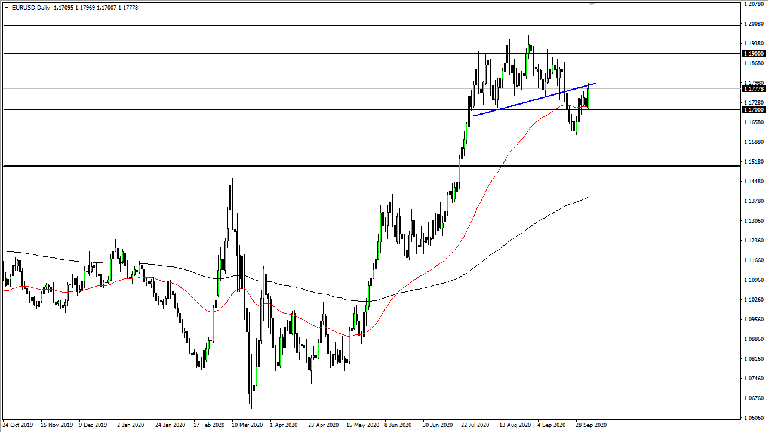Click the OHLC value 1.17095 in chart header
Viewport: 769px width, 433px height.
tap(64, 8)
